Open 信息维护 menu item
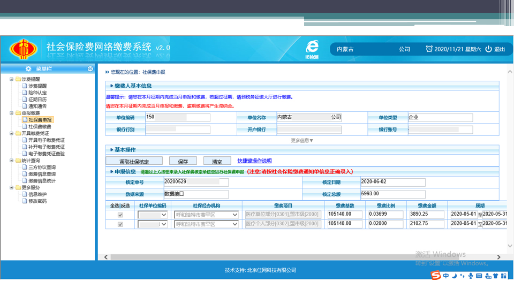The height and width of the screenshot is (289, 514). click(x=37, y=194)
